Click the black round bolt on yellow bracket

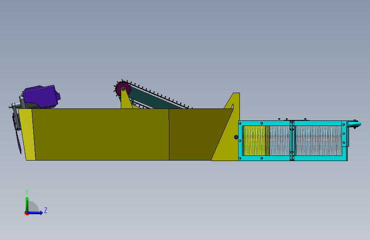tap(236, 137)
